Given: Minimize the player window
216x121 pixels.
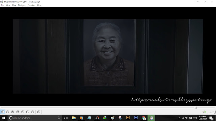Looking at the screenshot, I should pos(198,2).
